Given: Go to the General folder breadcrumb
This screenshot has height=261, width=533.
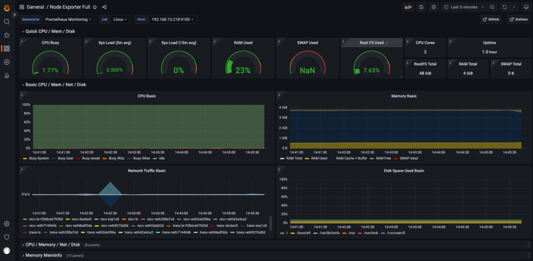Looking at the screenshot, I should (35, 7).
